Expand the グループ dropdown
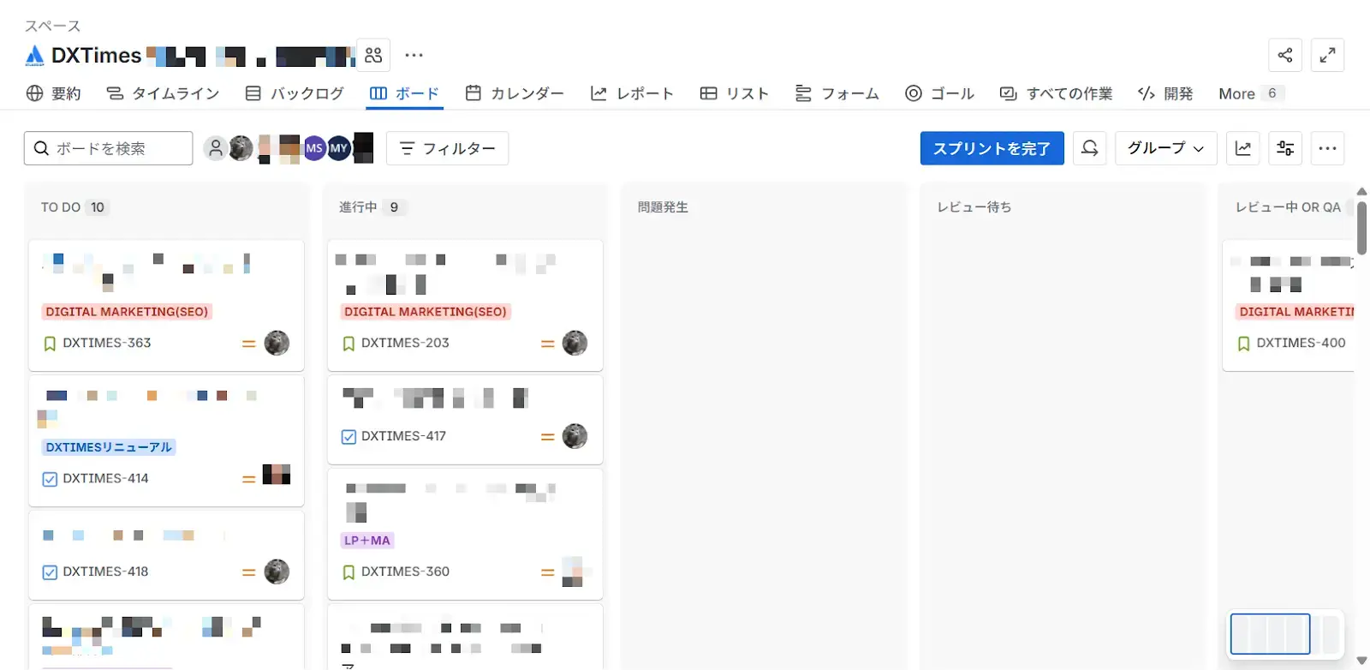 click(x=1165, y=148)
